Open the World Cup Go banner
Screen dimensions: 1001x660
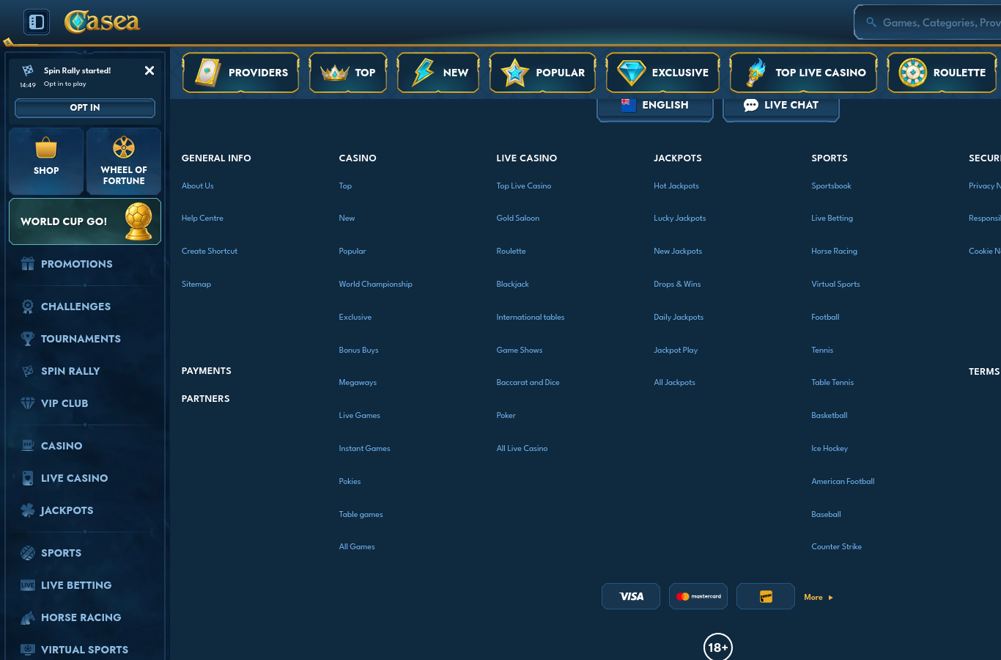[x=85, y=221]
